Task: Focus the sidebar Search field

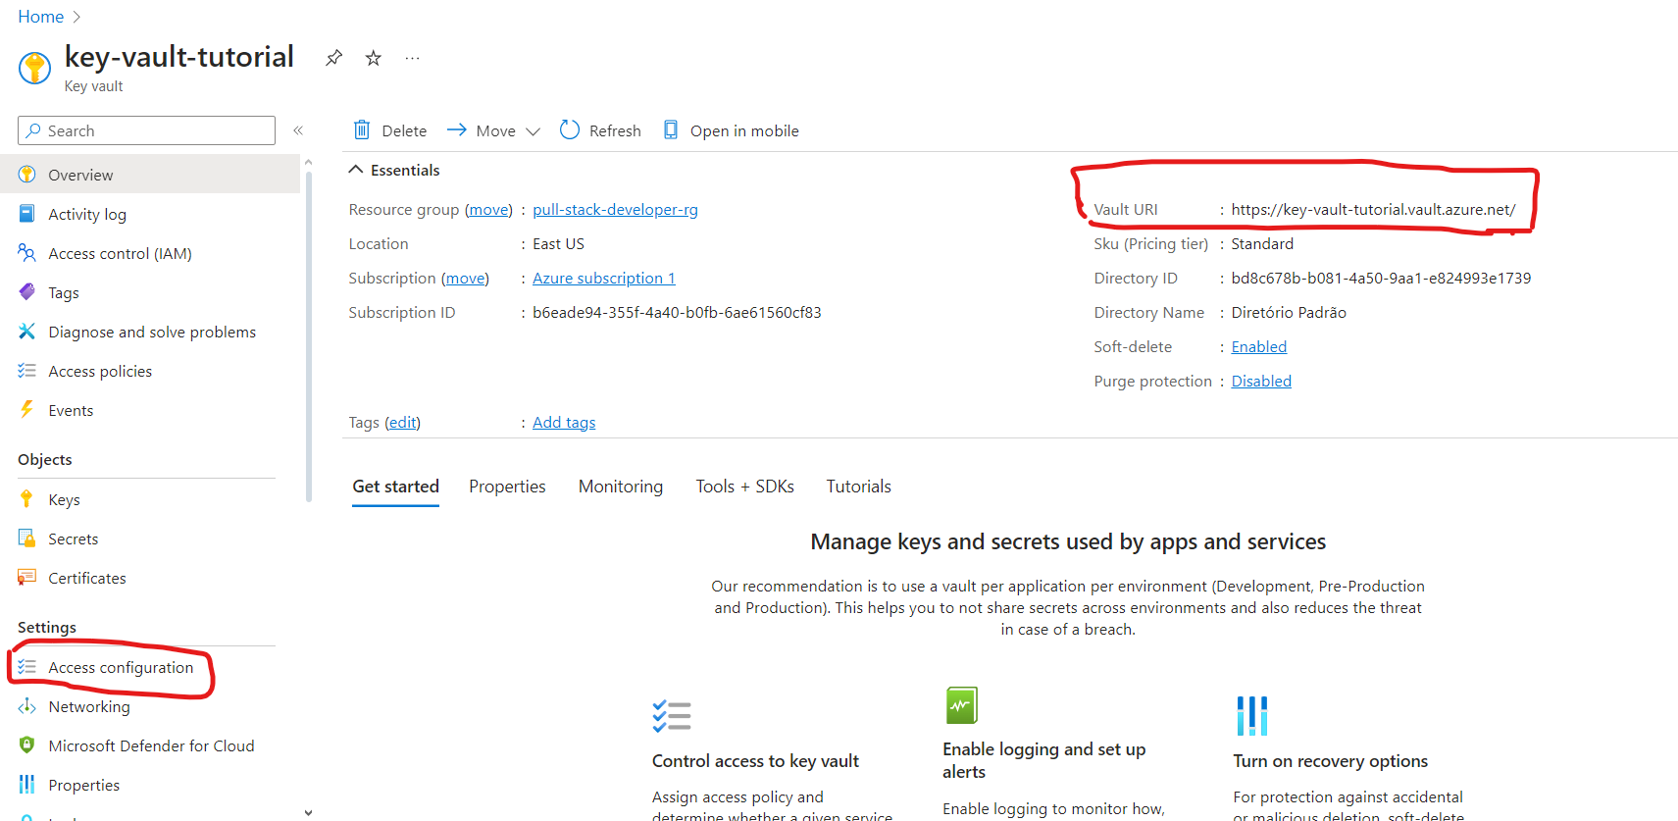Action: pyautogui.click(x=146, y=130)
